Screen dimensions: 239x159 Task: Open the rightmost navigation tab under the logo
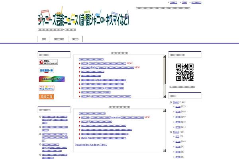[75, 39]
